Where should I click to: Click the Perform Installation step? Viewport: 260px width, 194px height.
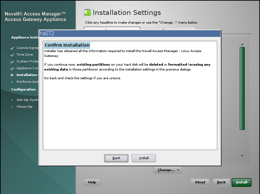27,82
